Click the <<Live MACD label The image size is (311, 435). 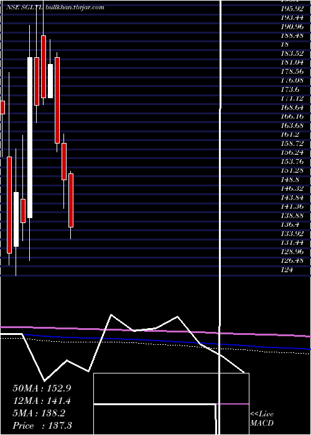(x=262, y=419)
